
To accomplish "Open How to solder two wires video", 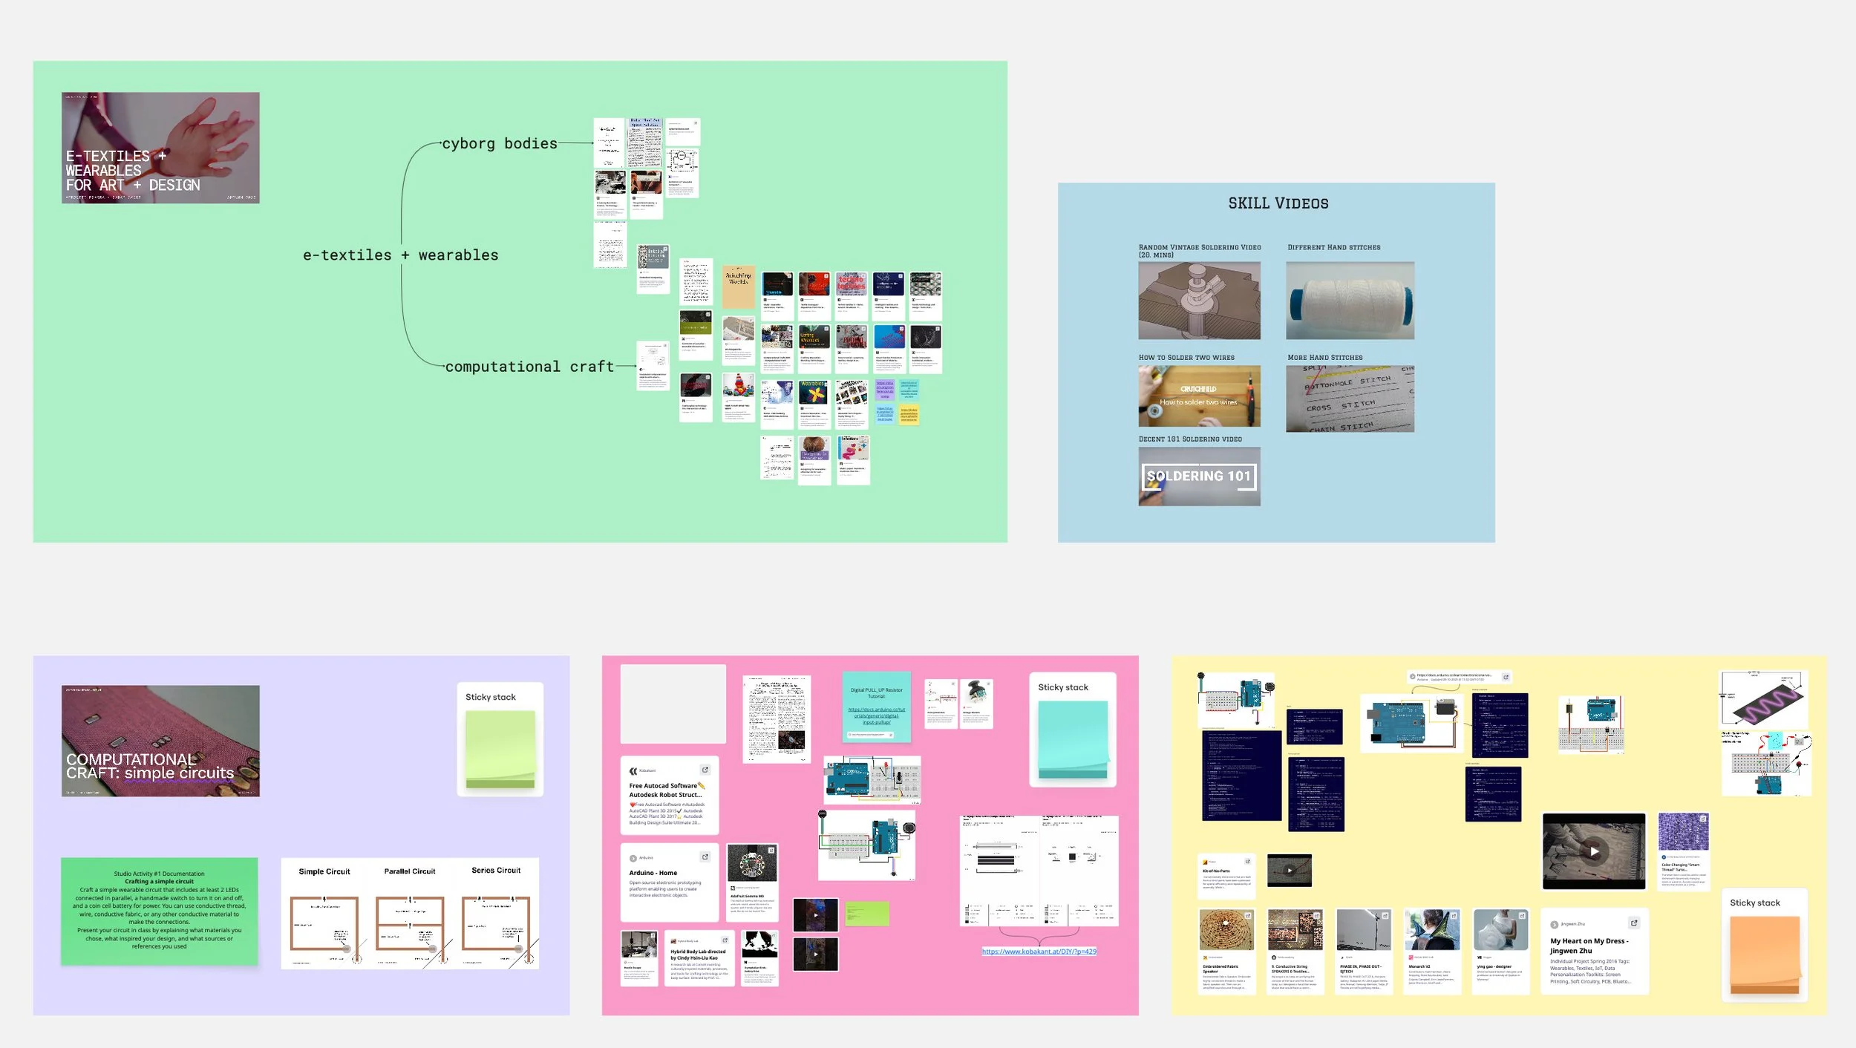I will point(1199,396).
